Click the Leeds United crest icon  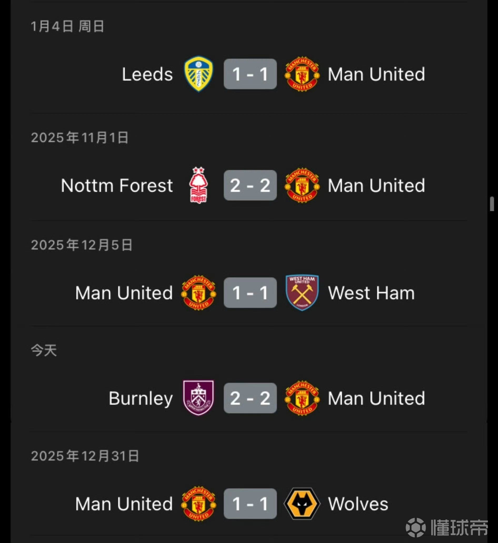point(198,74)
